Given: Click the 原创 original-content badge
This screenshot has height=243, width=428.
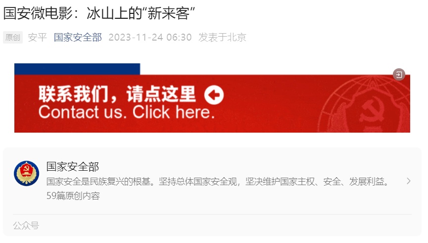Looking at the screenshot, I should (13, 38).
